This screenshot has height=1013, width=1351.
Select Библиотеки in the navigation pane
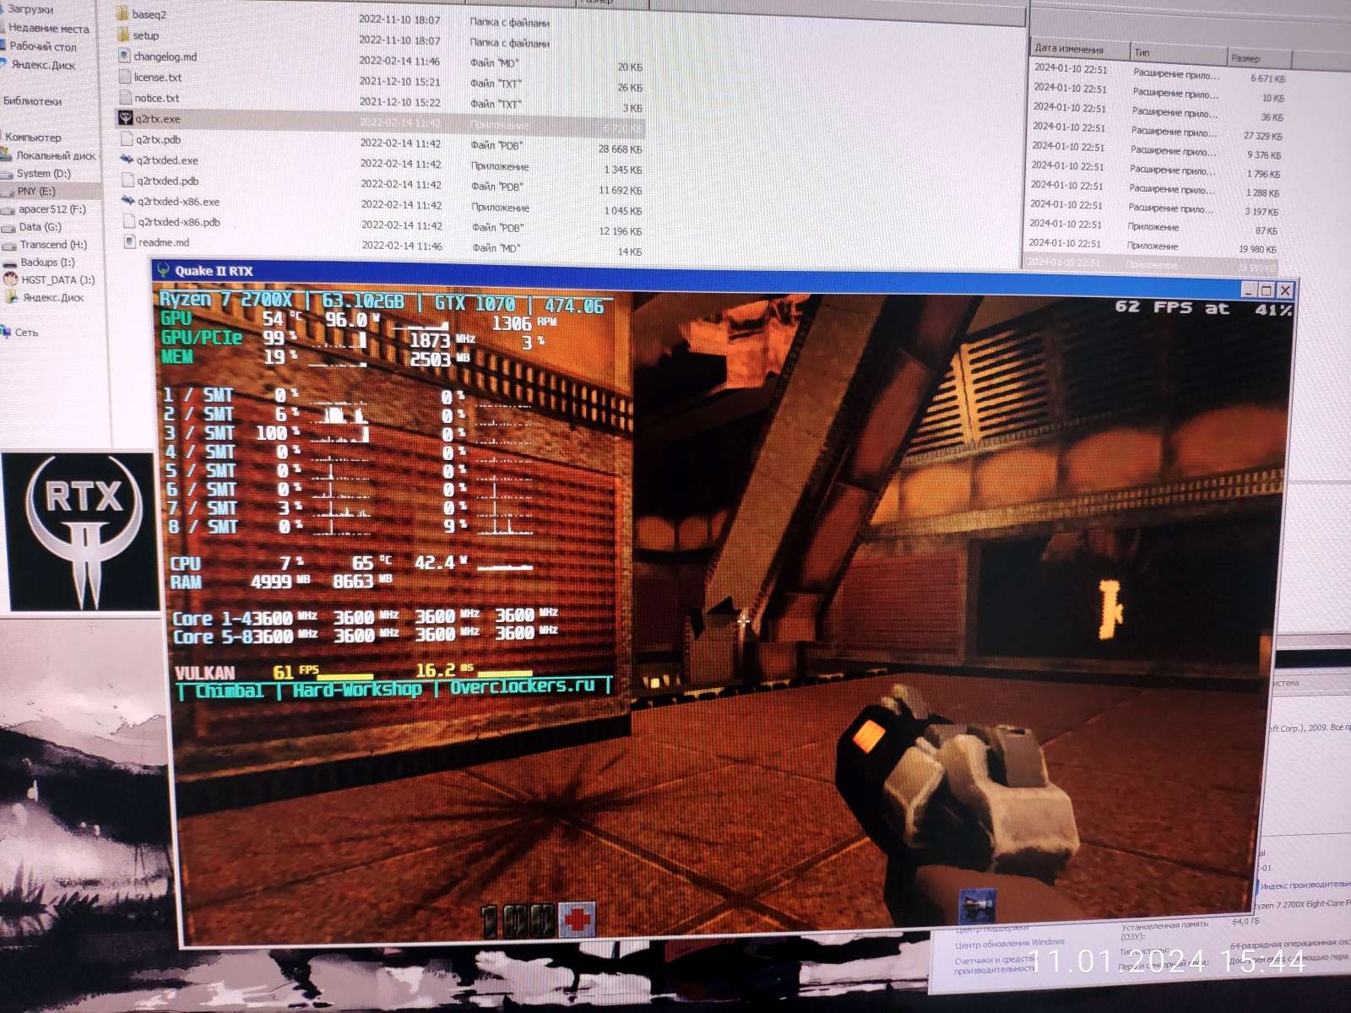[32, 101]
